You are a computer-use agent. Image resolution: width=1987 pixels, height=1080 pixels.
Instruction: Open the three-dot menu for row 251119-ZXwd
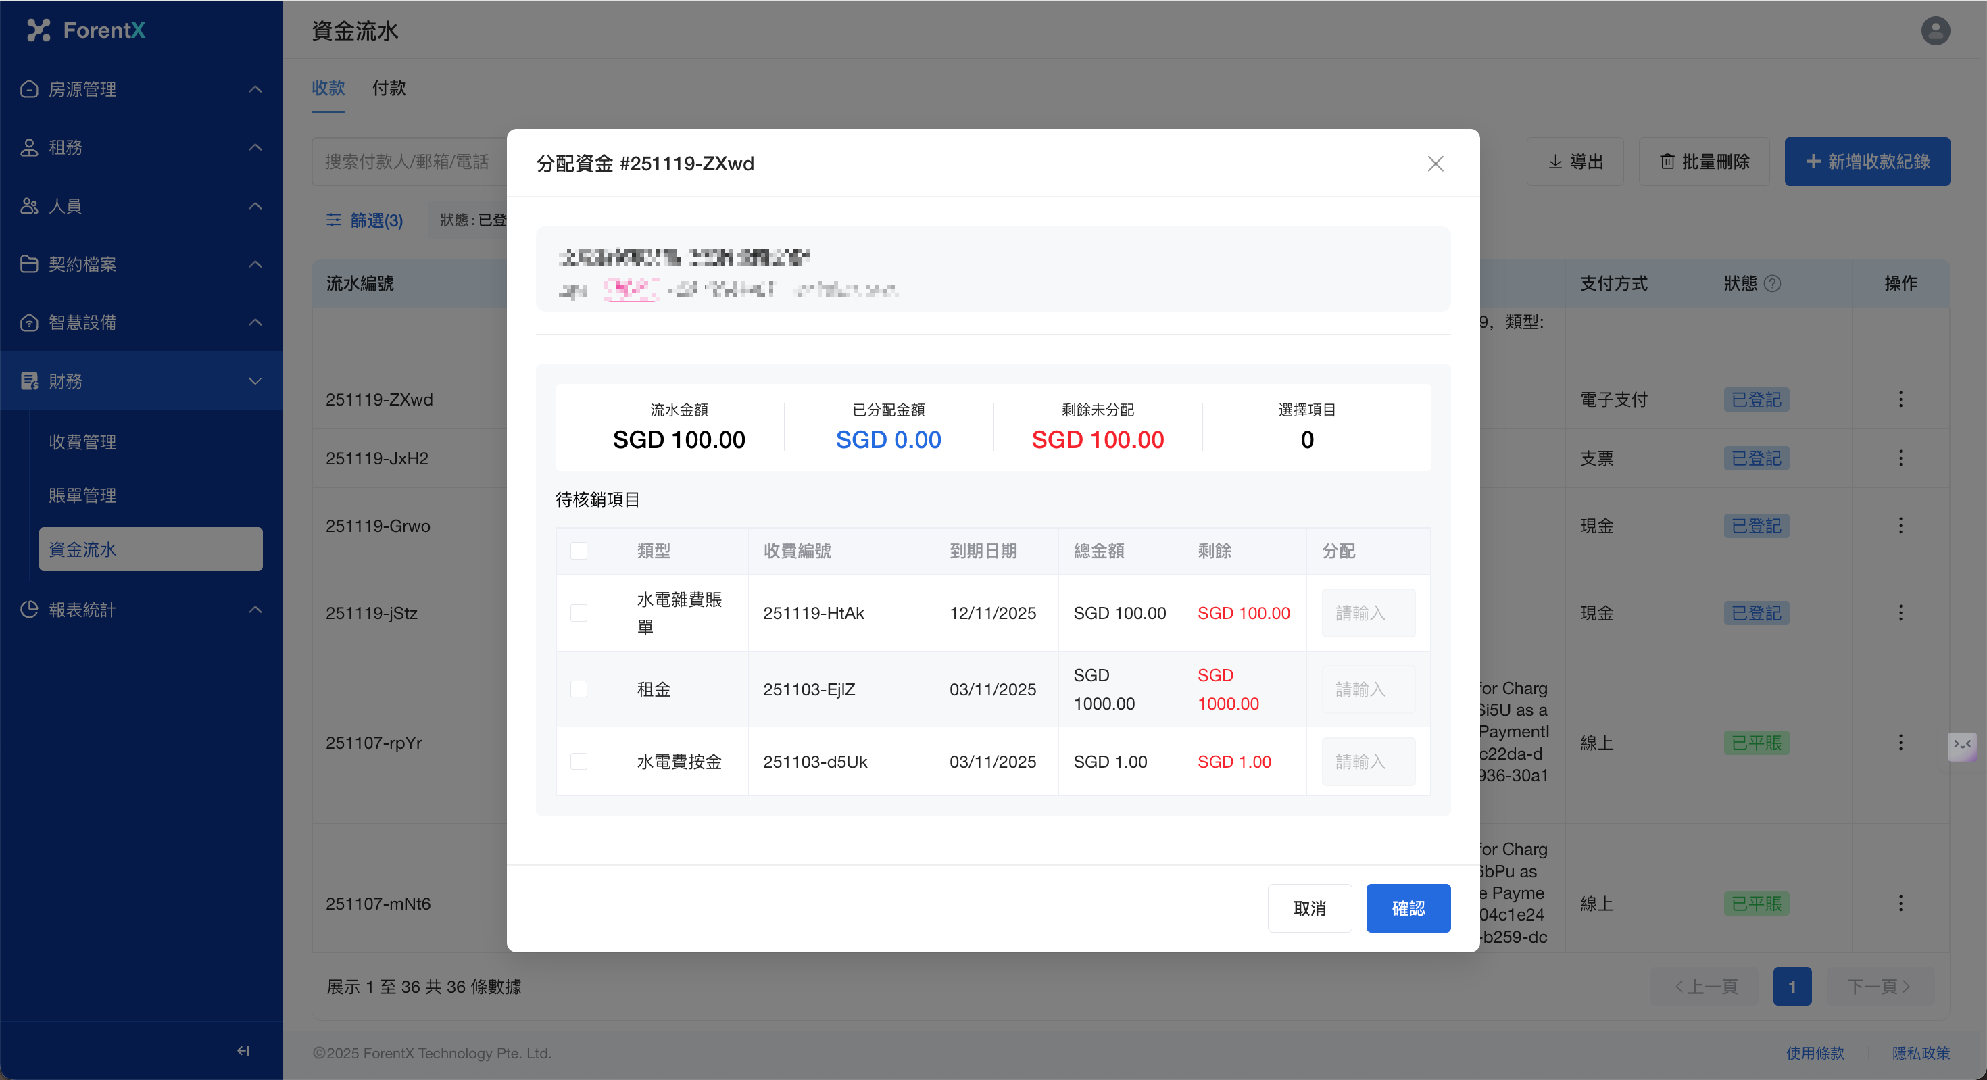[x=1900, y=399]
